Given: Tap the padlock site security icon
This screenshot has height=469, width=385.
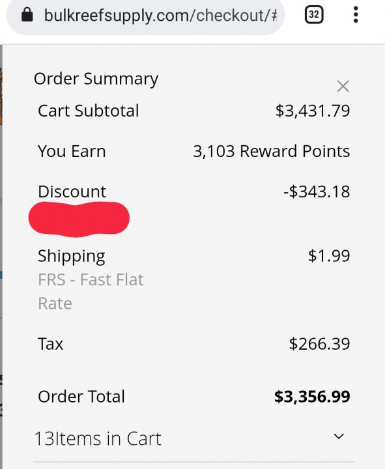Looking at the screenshot, I should pos(27,14).
